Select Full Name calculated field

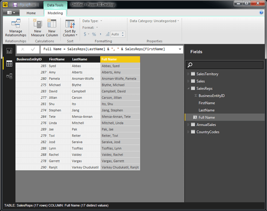point(207,117)
